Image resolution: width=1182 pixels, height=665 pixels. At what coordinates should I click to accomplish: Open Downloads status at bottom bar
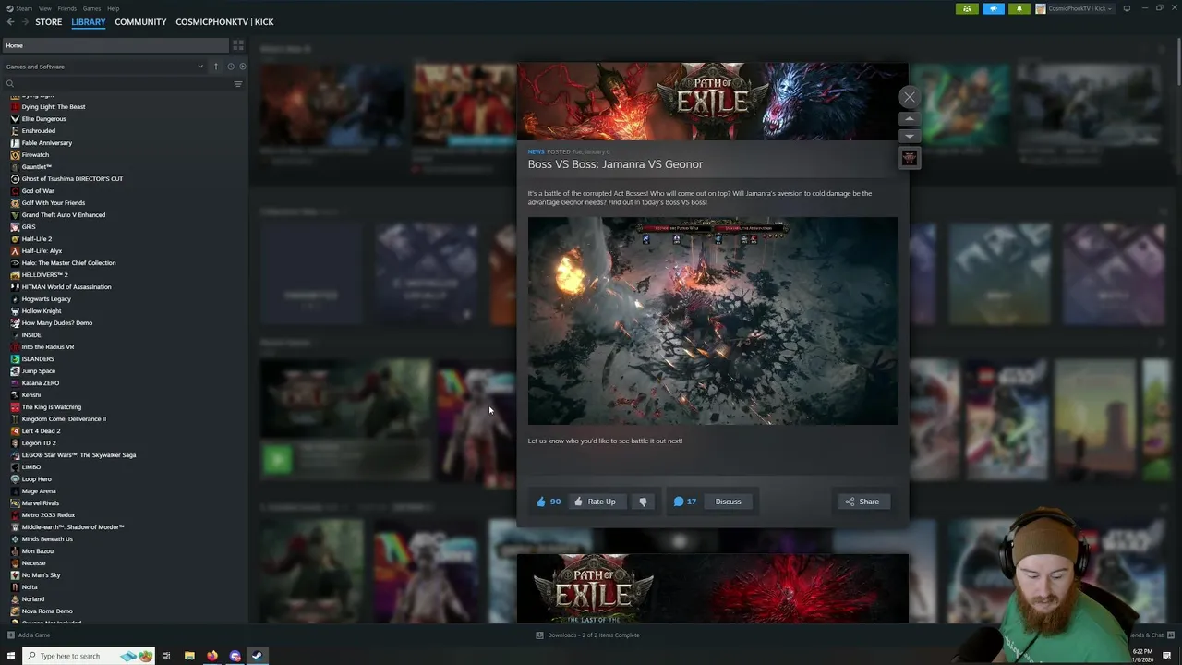click(x=588, y=635)
